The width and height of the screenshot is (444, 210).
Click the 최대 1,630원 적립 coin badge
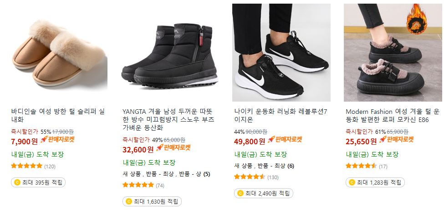pyautogui.click(x=152, y=201)
